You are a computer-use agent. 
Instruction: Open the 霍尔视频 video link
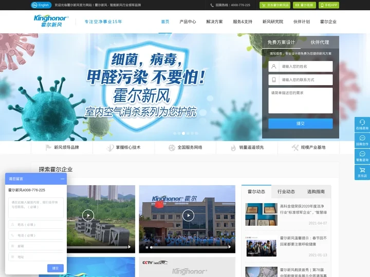coord(304,5)
